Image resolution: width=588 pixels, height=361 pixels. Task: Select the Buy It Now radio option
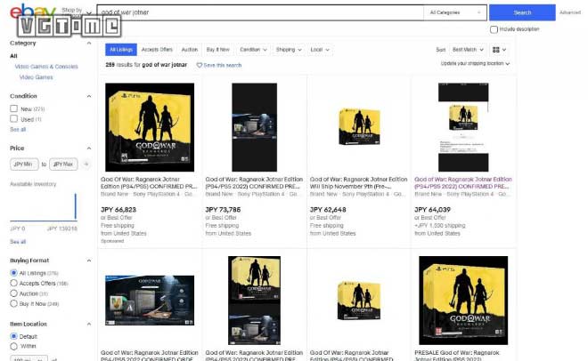coord(14,303)
